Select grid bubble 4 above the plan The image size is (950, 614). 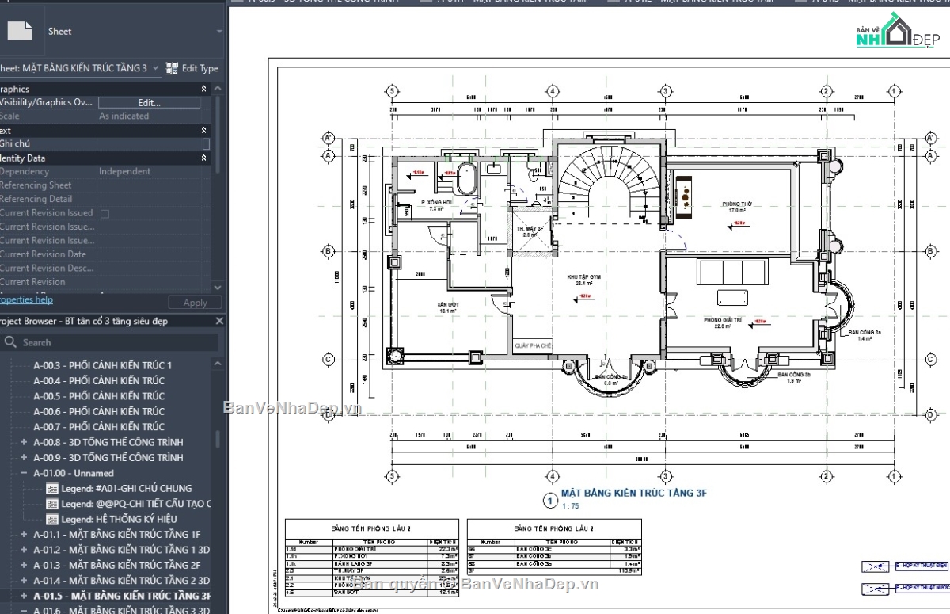552,91
